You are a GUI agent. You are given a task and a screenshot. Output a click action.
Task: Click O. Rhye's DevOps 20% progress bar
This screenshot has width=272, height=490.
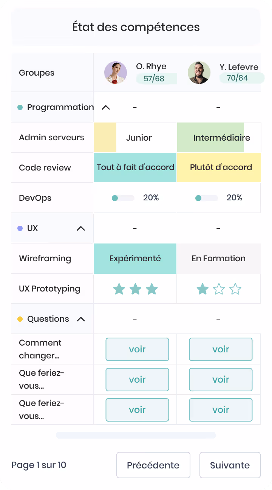click(x=123, y=198)
